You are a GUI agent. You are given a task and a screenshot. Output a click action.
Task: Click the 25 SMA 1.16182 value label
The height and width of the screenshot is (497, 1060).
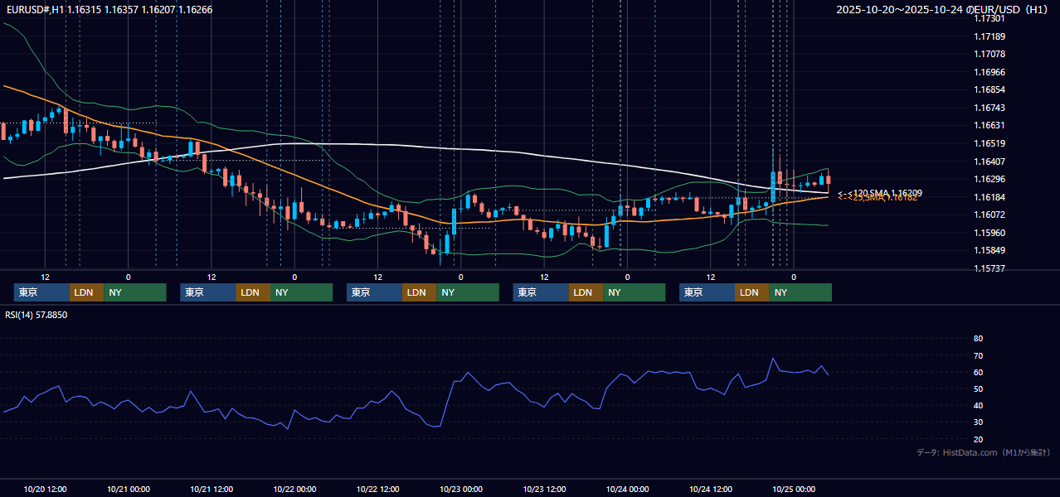[x=877, y=198]
